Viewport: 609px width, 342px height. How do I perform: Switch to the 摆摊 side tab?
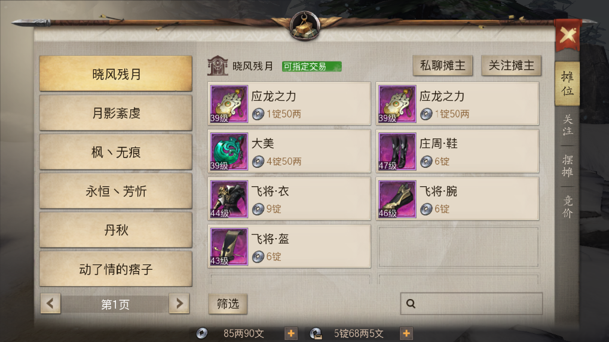point(567,166)
